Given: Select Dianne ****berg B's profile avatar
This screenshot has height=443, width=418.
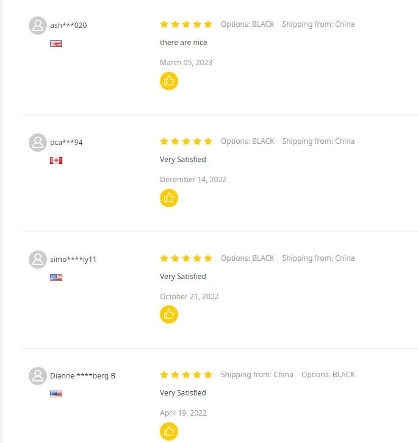Looking at the screenshot, I should point(38,376).
